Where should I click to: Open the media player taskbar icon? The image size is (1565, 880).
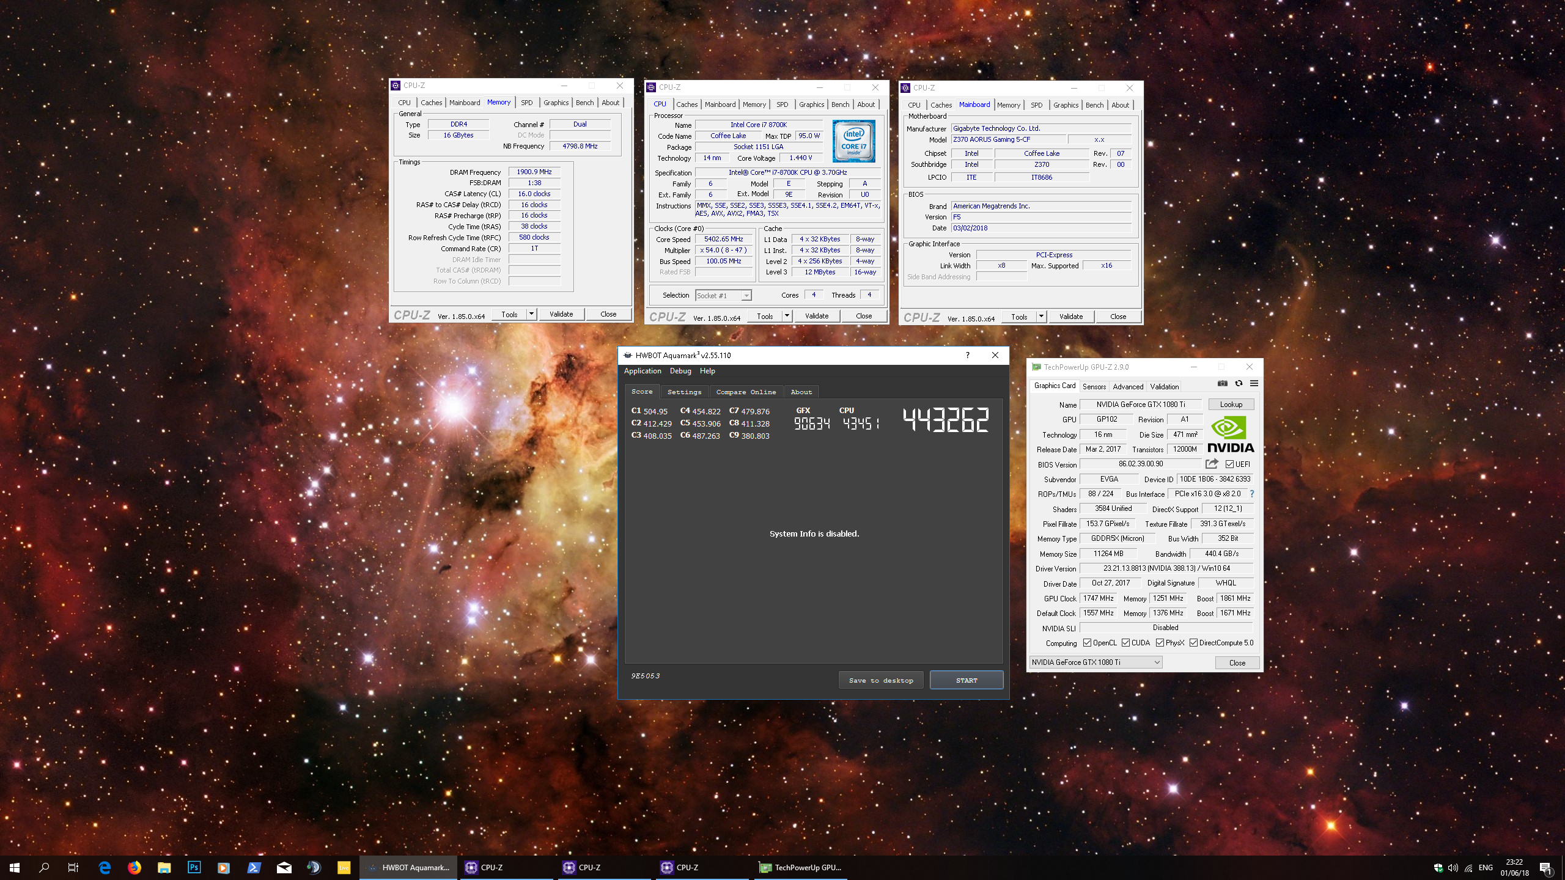(224, 867)
